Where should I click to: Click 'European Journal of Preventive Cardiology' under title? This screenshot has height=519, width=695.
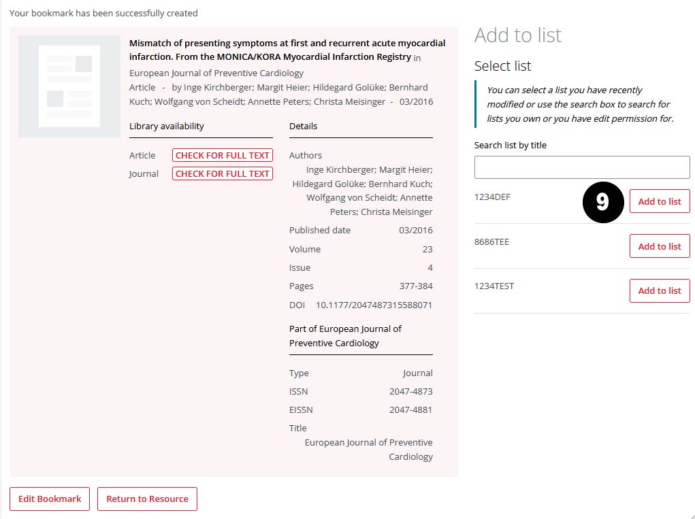coord(216,73)
